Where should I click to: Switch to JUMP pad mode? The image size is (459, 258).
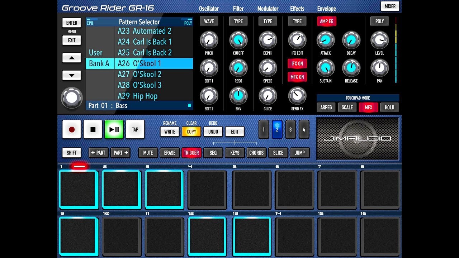pyautogui.click(x=300, y=153)
